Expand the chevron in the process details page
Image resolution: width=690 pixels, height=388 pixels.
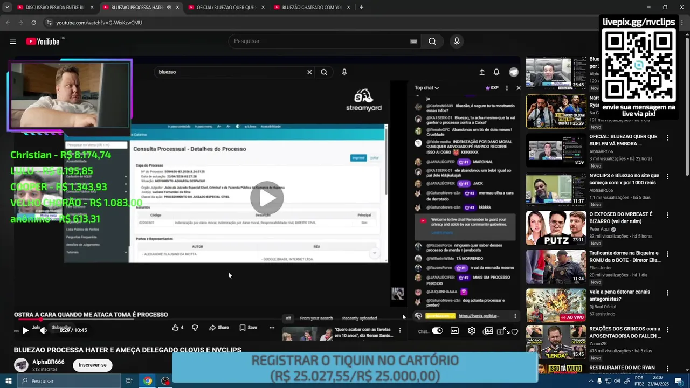pyautogui.click(x=374, y=253)
